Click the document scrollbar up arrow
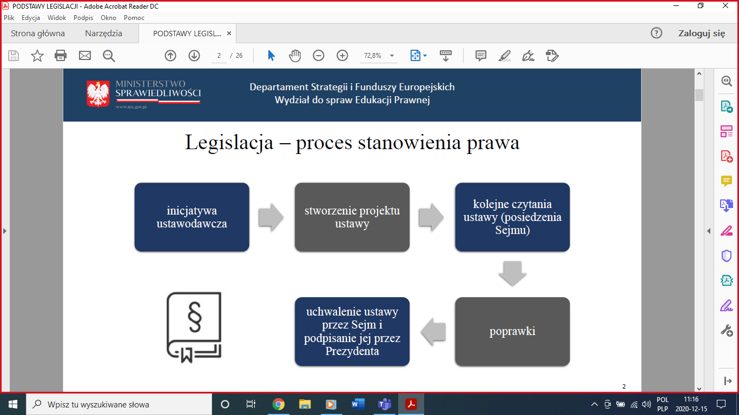739x415 pixels. click(700, 73)
